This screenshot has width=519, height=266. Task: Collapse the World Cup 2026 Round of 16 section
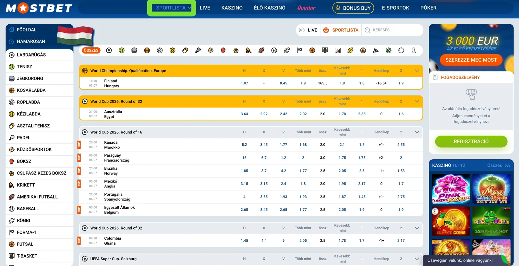pos(417,132)
